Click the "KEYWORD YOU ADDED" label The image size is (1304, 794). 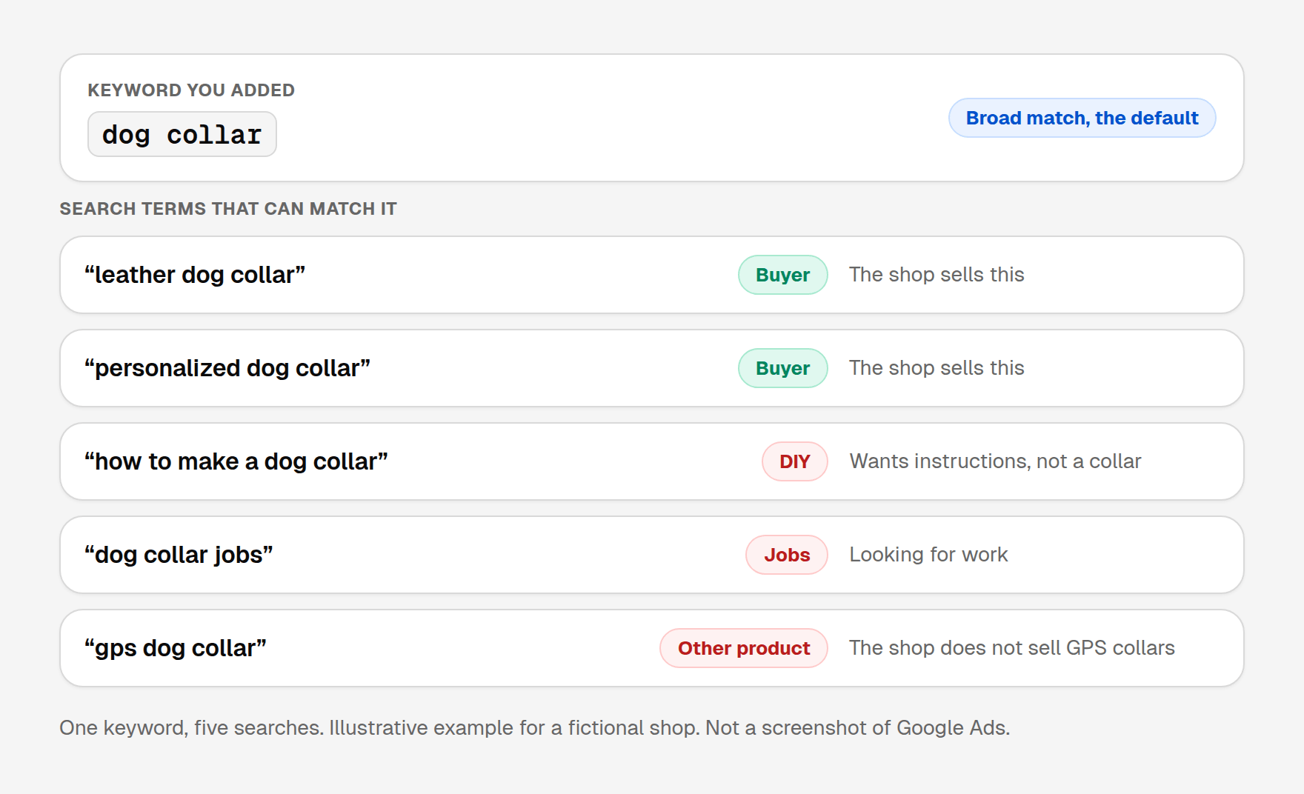191,90
